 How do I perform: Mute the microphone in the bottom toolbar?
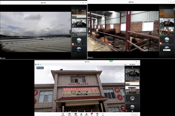coord(63,114)
